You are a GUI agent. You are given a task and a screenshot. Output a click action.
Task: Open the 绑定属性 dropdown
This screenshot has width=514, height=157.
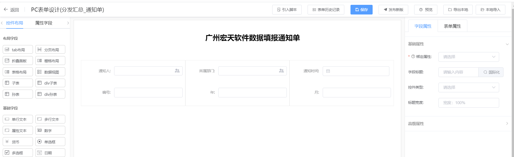469,57
